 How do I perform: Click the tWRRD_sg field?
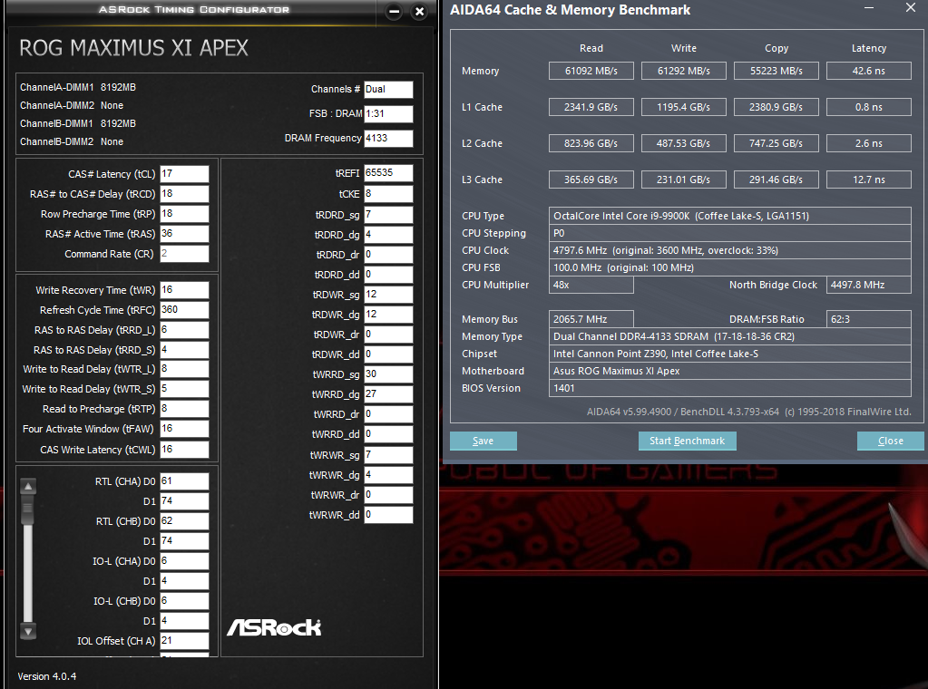[388, 374]
